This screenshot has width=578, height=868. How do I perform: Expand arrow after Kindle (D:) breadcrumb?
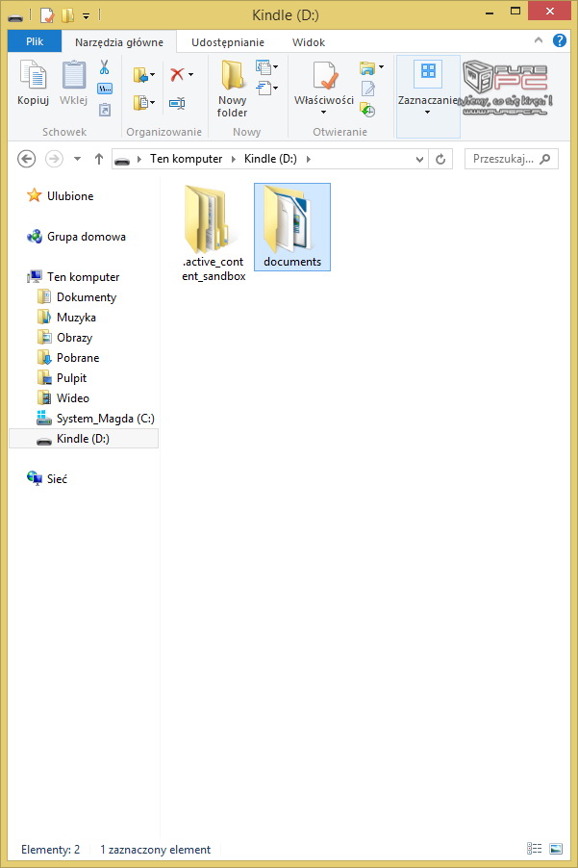tap(309, 159)
